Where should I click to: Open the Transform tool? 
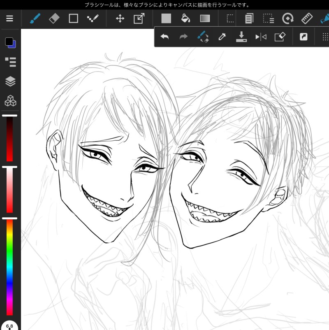[139, 19]
